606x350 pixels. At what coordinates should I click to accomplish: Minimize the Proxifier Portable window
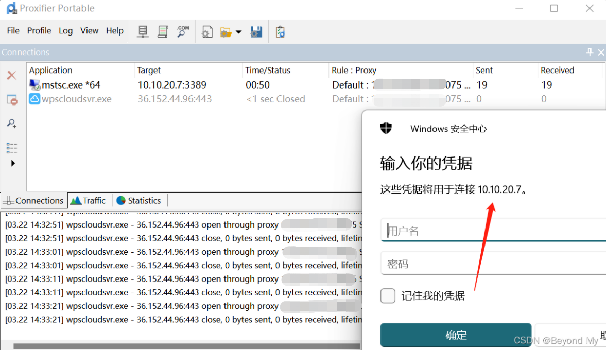pyautogui.click(x=519, y=8)
